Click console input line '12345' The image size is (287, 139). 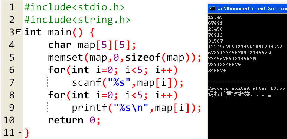215,17
